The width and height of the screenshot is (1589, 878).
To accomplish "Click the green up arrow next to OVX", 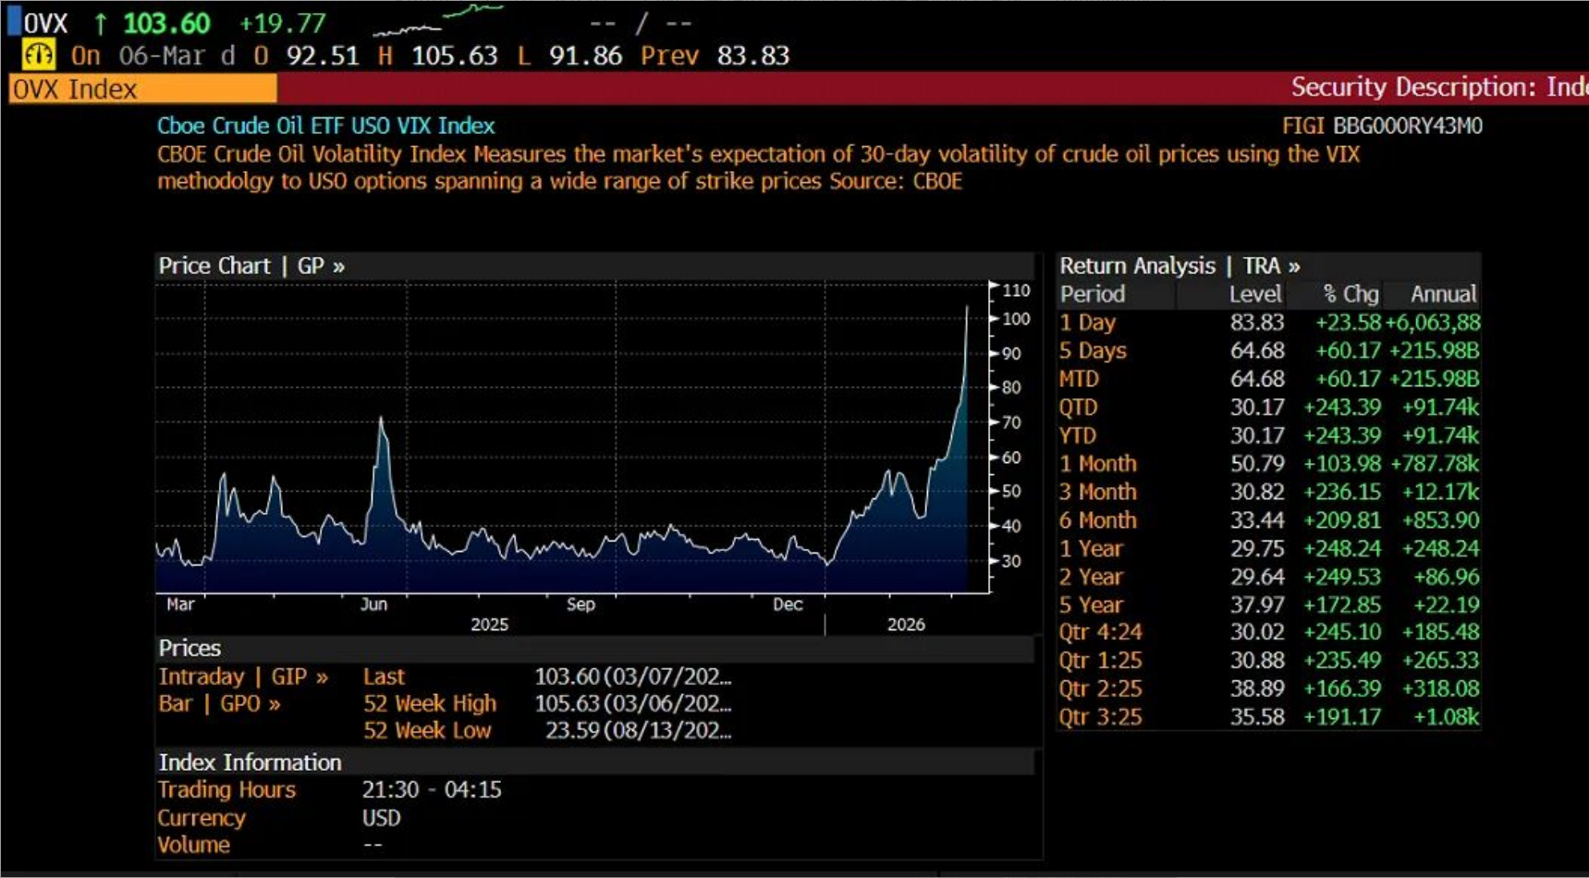I will pyautogui.click(x=101, y=24).
